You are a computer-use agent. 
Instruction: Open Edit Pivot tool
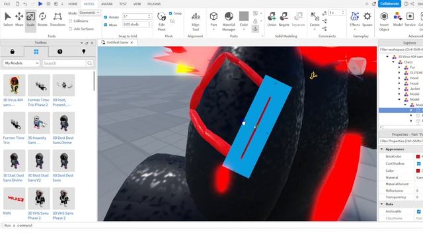[x=161, y=22]
